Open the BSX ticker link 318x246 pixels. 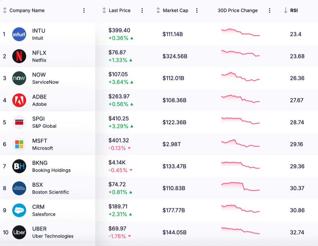coord(37,185)
